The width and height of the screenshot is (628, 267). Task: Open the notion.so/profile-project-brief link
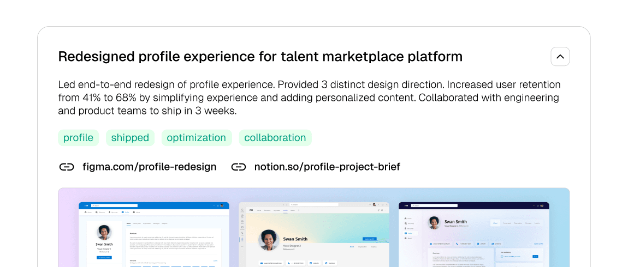pyautogui.click(x=327, y=167)
